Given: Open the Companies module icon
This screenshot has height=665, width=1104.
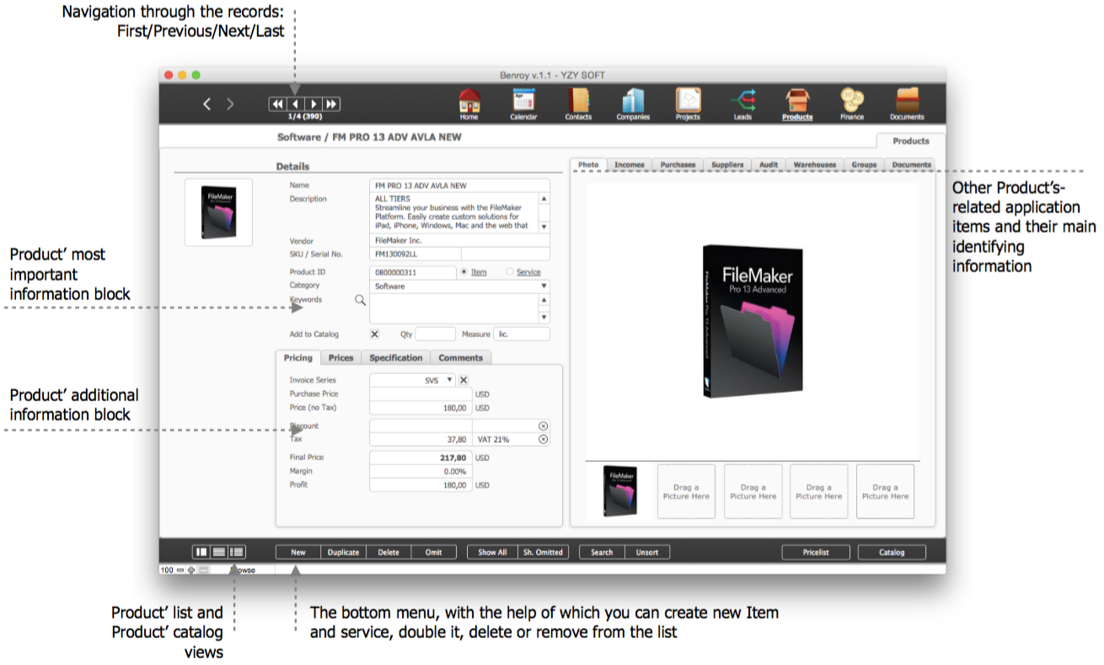Looking at the screenshot, I should coord(633,101).
